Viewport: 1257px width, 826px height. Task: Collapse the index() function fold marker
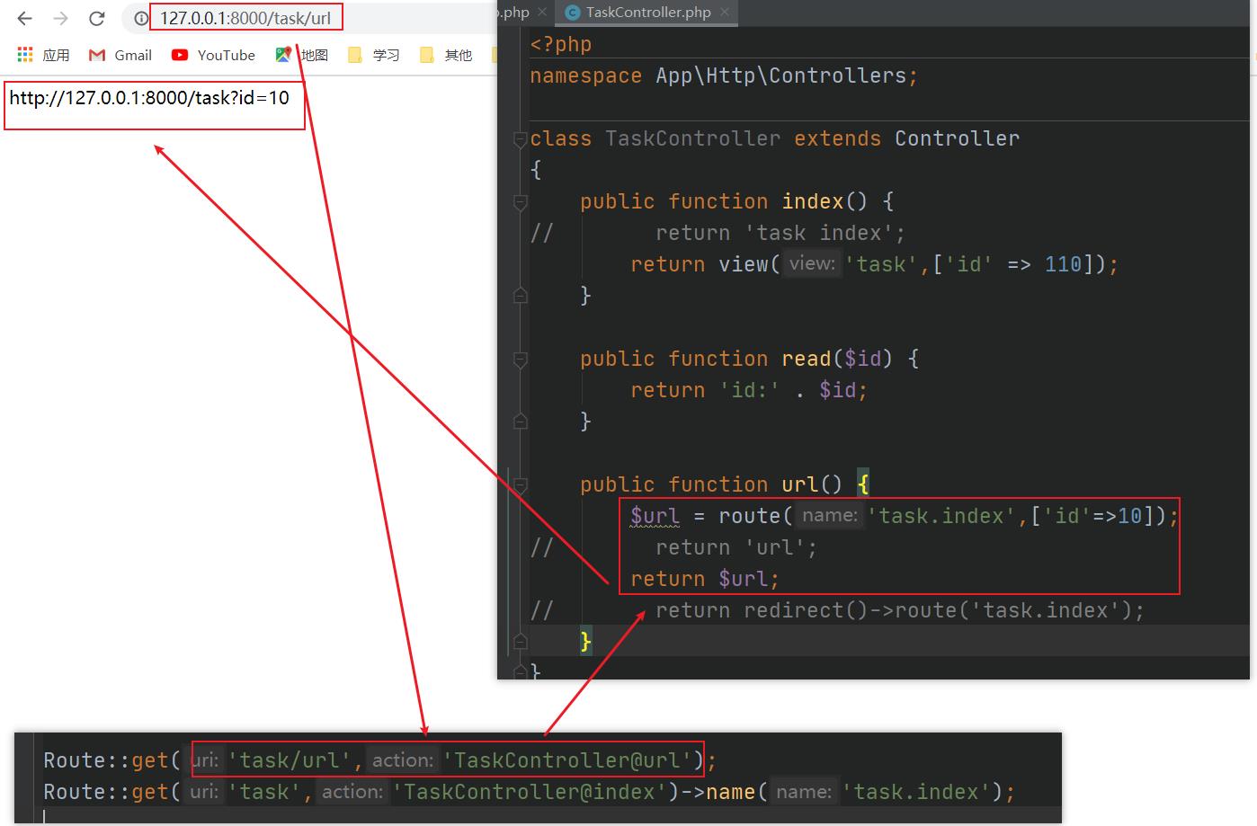[520, 201]
